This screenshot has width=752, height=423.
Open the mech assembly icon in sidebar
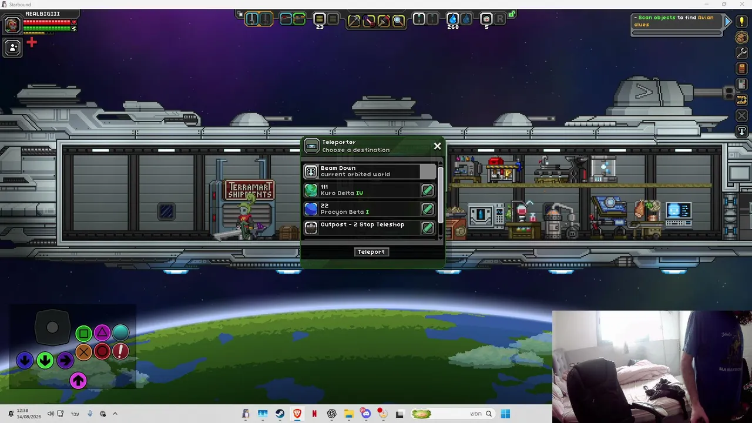[742, 100]
